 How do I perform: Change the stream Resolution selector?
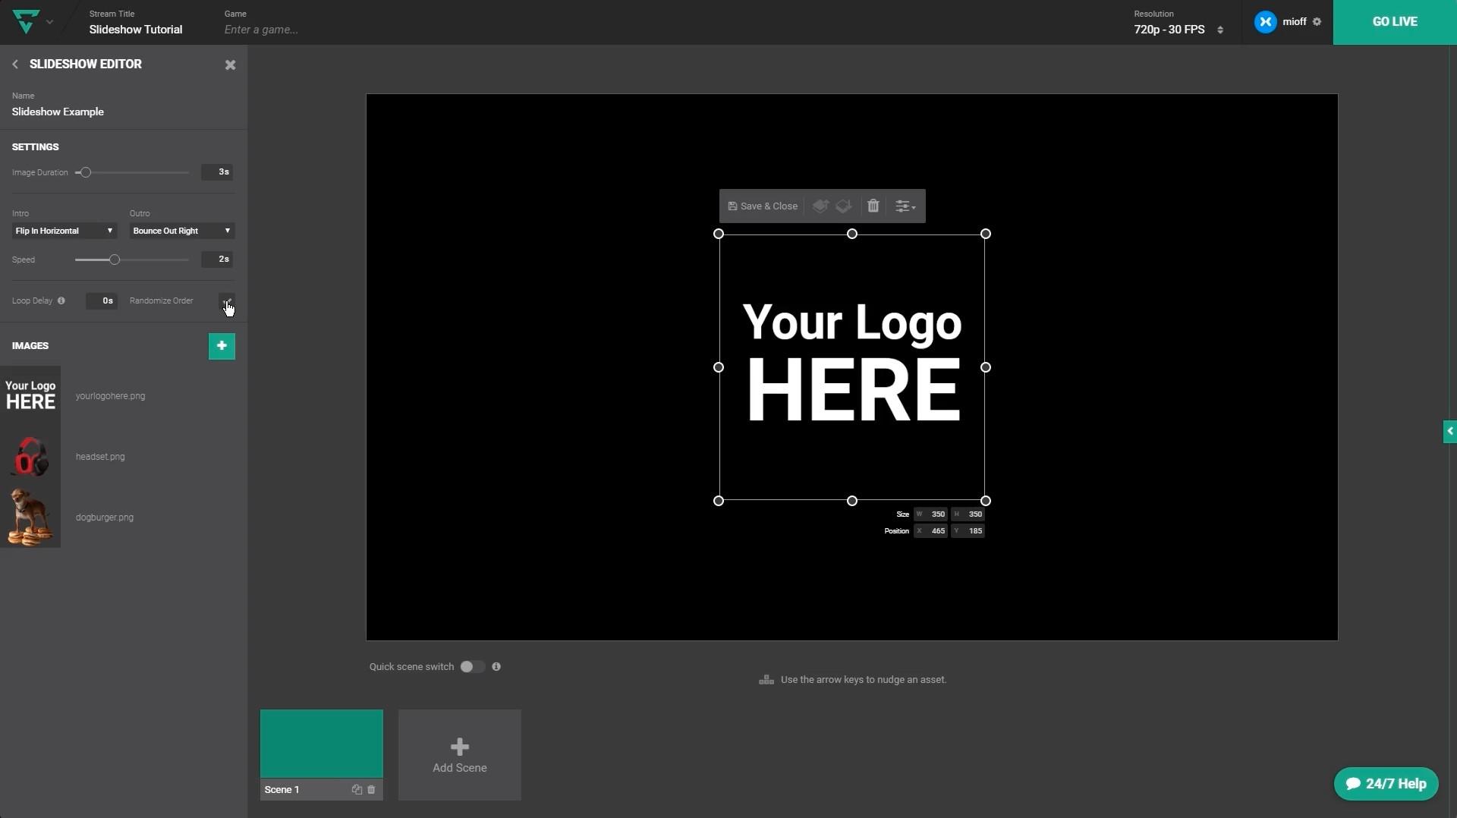1178,30
